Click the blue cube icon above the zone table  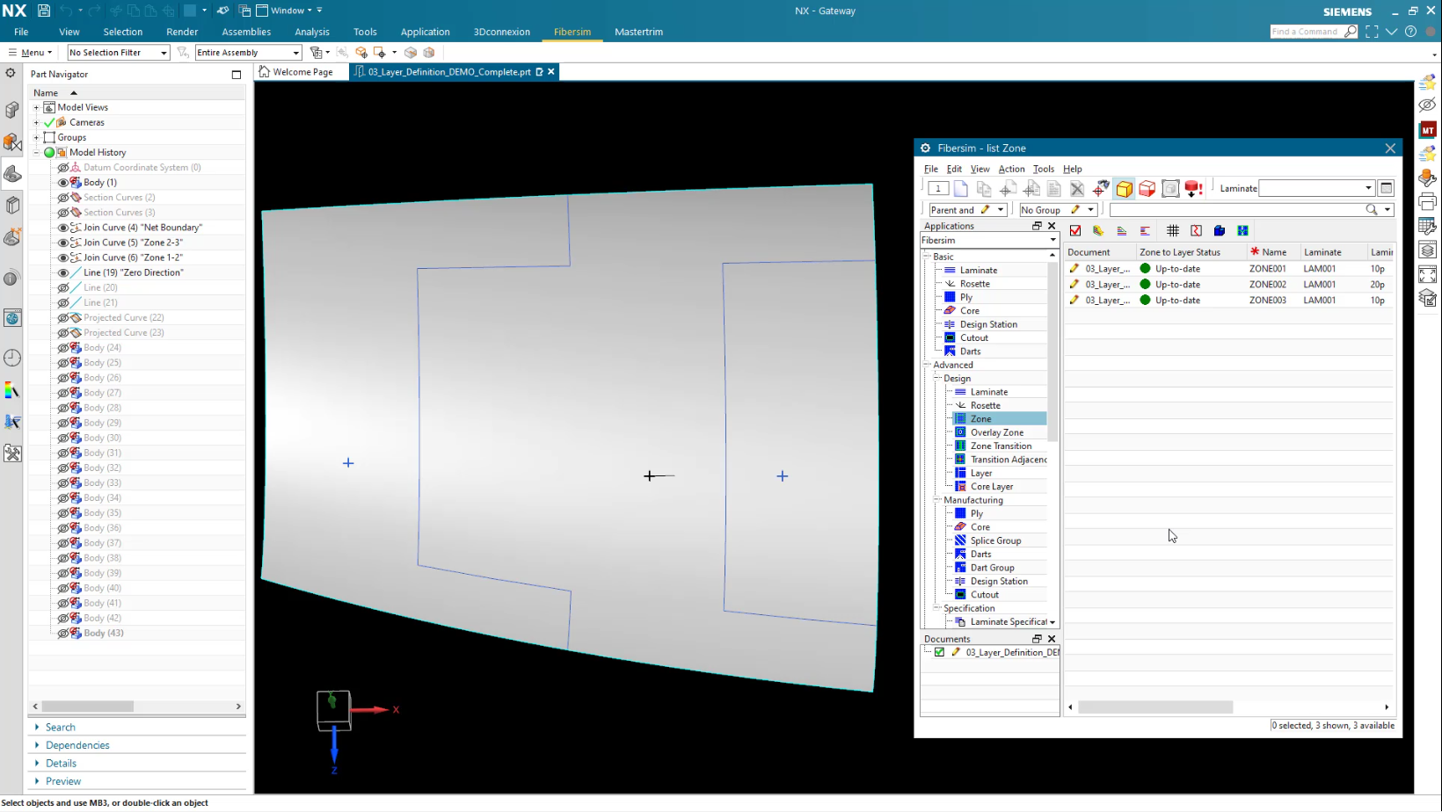pyautogui.click(x=1220, y=230)
